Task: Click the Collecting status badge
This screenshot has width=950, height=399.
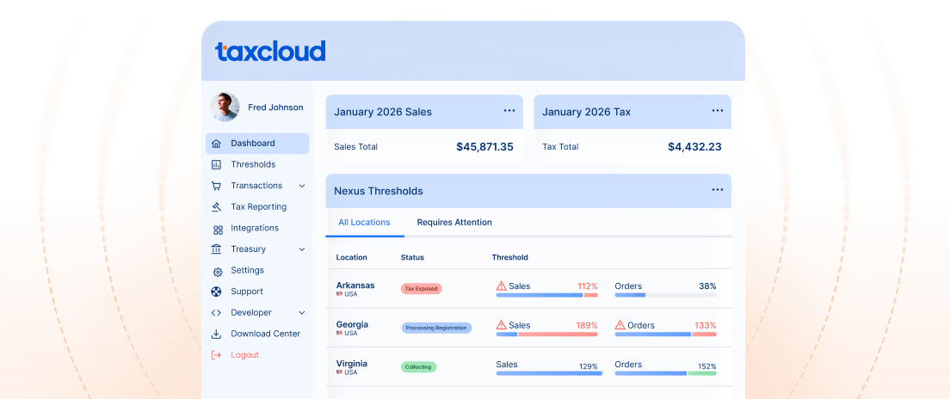Action: click(x=418, y=367)
